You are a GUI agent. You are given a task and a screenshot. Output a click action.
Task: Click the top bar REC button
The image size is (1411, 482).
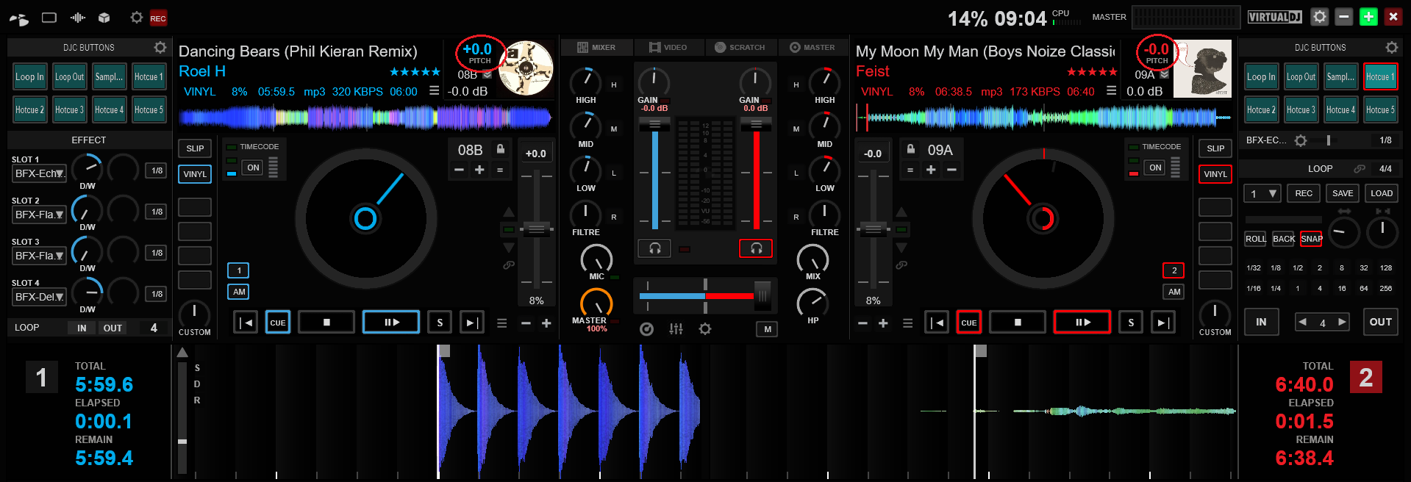tap(158, 18)
